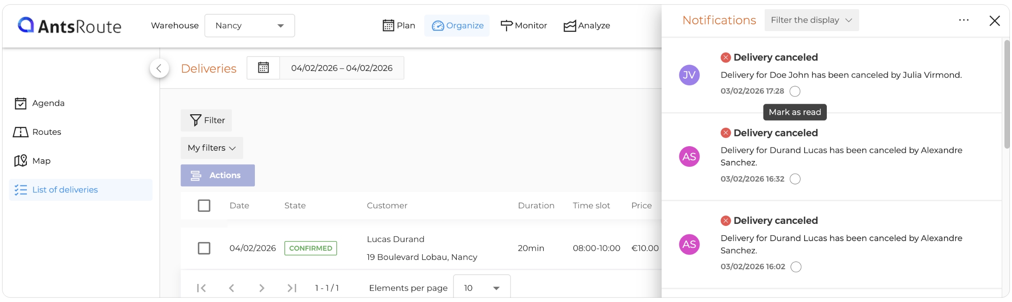
Task: Click the Agenda calendar-check icon
Action: (21, 103)
